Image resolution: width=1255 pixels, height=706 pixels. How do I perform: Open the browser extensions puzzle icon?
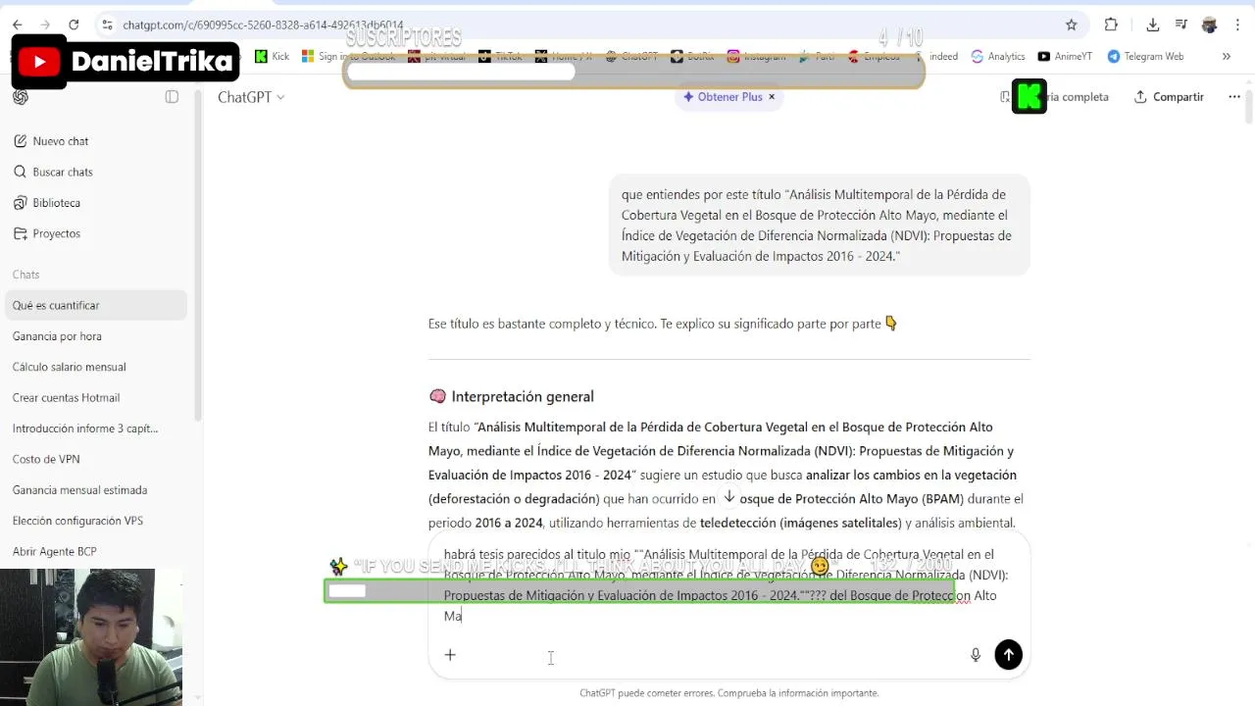click(1111, 25)
